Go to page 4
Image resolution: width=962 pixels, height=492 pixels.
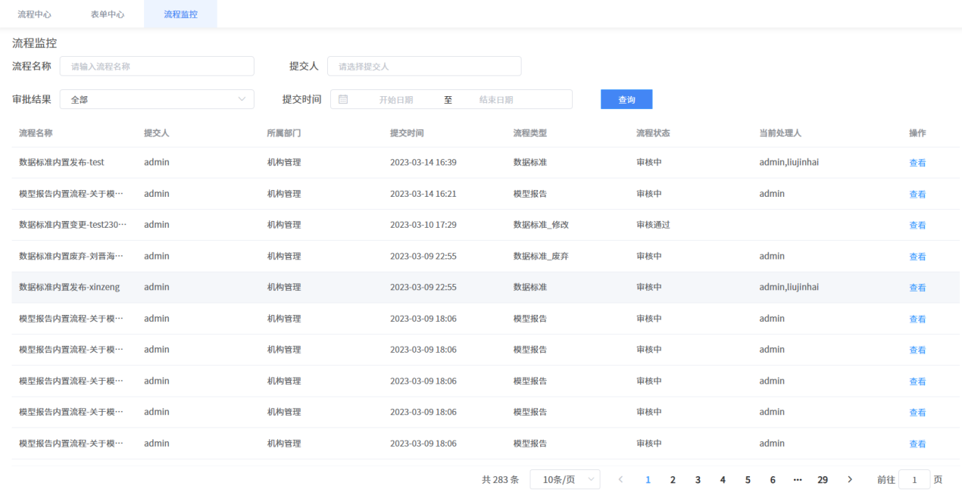click(x=723, y=479)
